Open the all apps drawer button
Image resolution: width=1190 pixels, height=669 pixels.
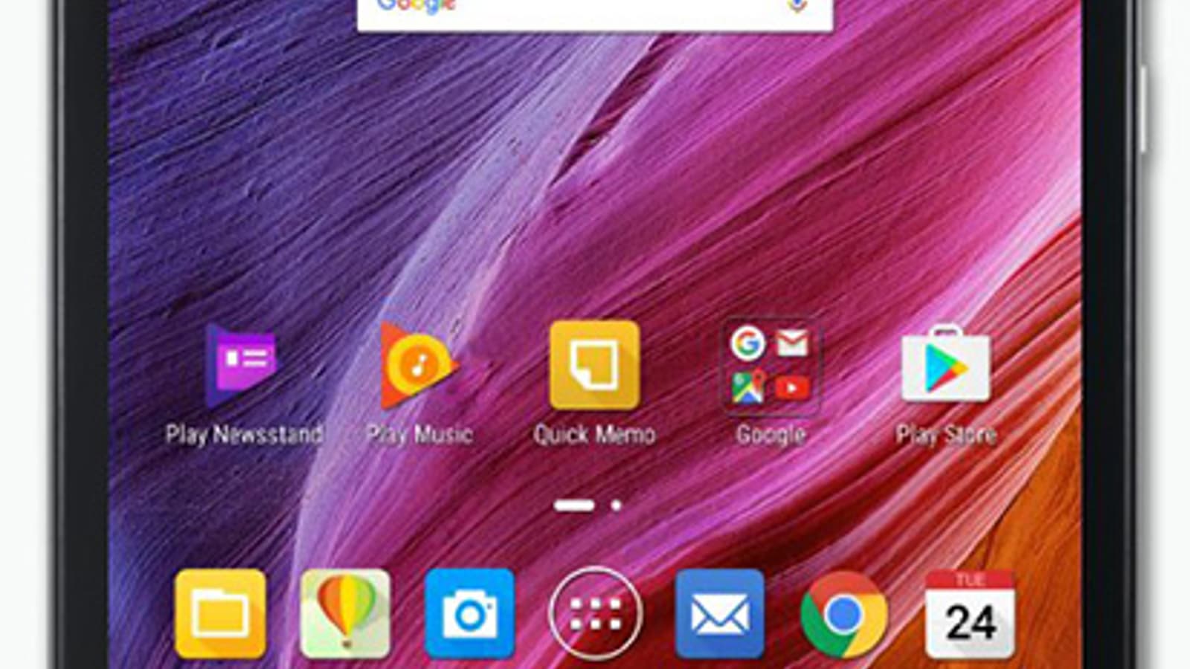[x=595, y=614]
